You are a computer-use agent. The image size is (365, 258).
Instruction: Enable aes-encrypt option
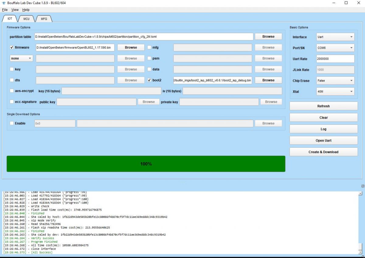12,91
